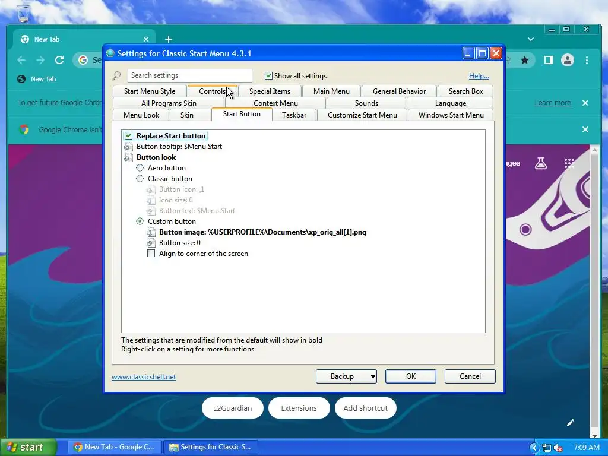Screen dimensions: 608x456
Task: Bookmark page with the star icon in Chrome
Action: coord(525,60)
